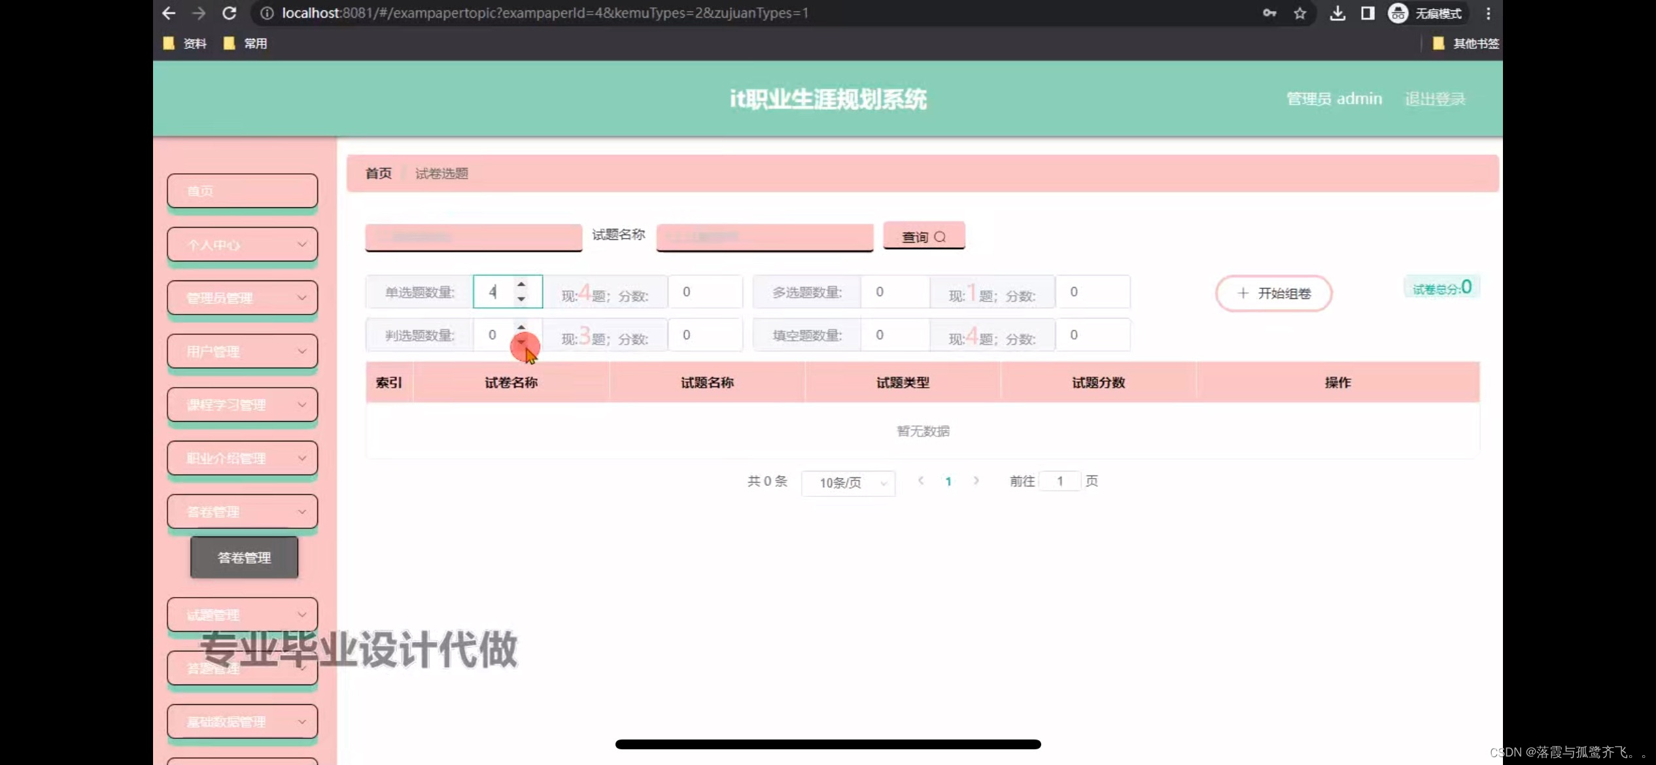1656x765 pixels.
Task: Increase 单选题数量 with the up arrow
Action: [x=521, y=284]
